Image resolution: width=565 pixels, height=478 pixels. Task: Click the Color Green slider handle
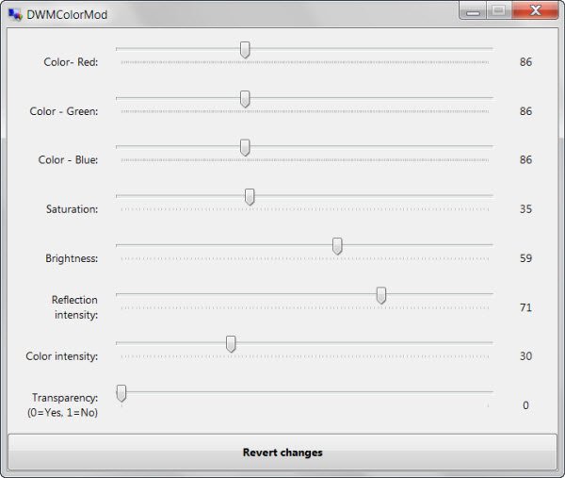pyautogui.click(x=245, y=99)
